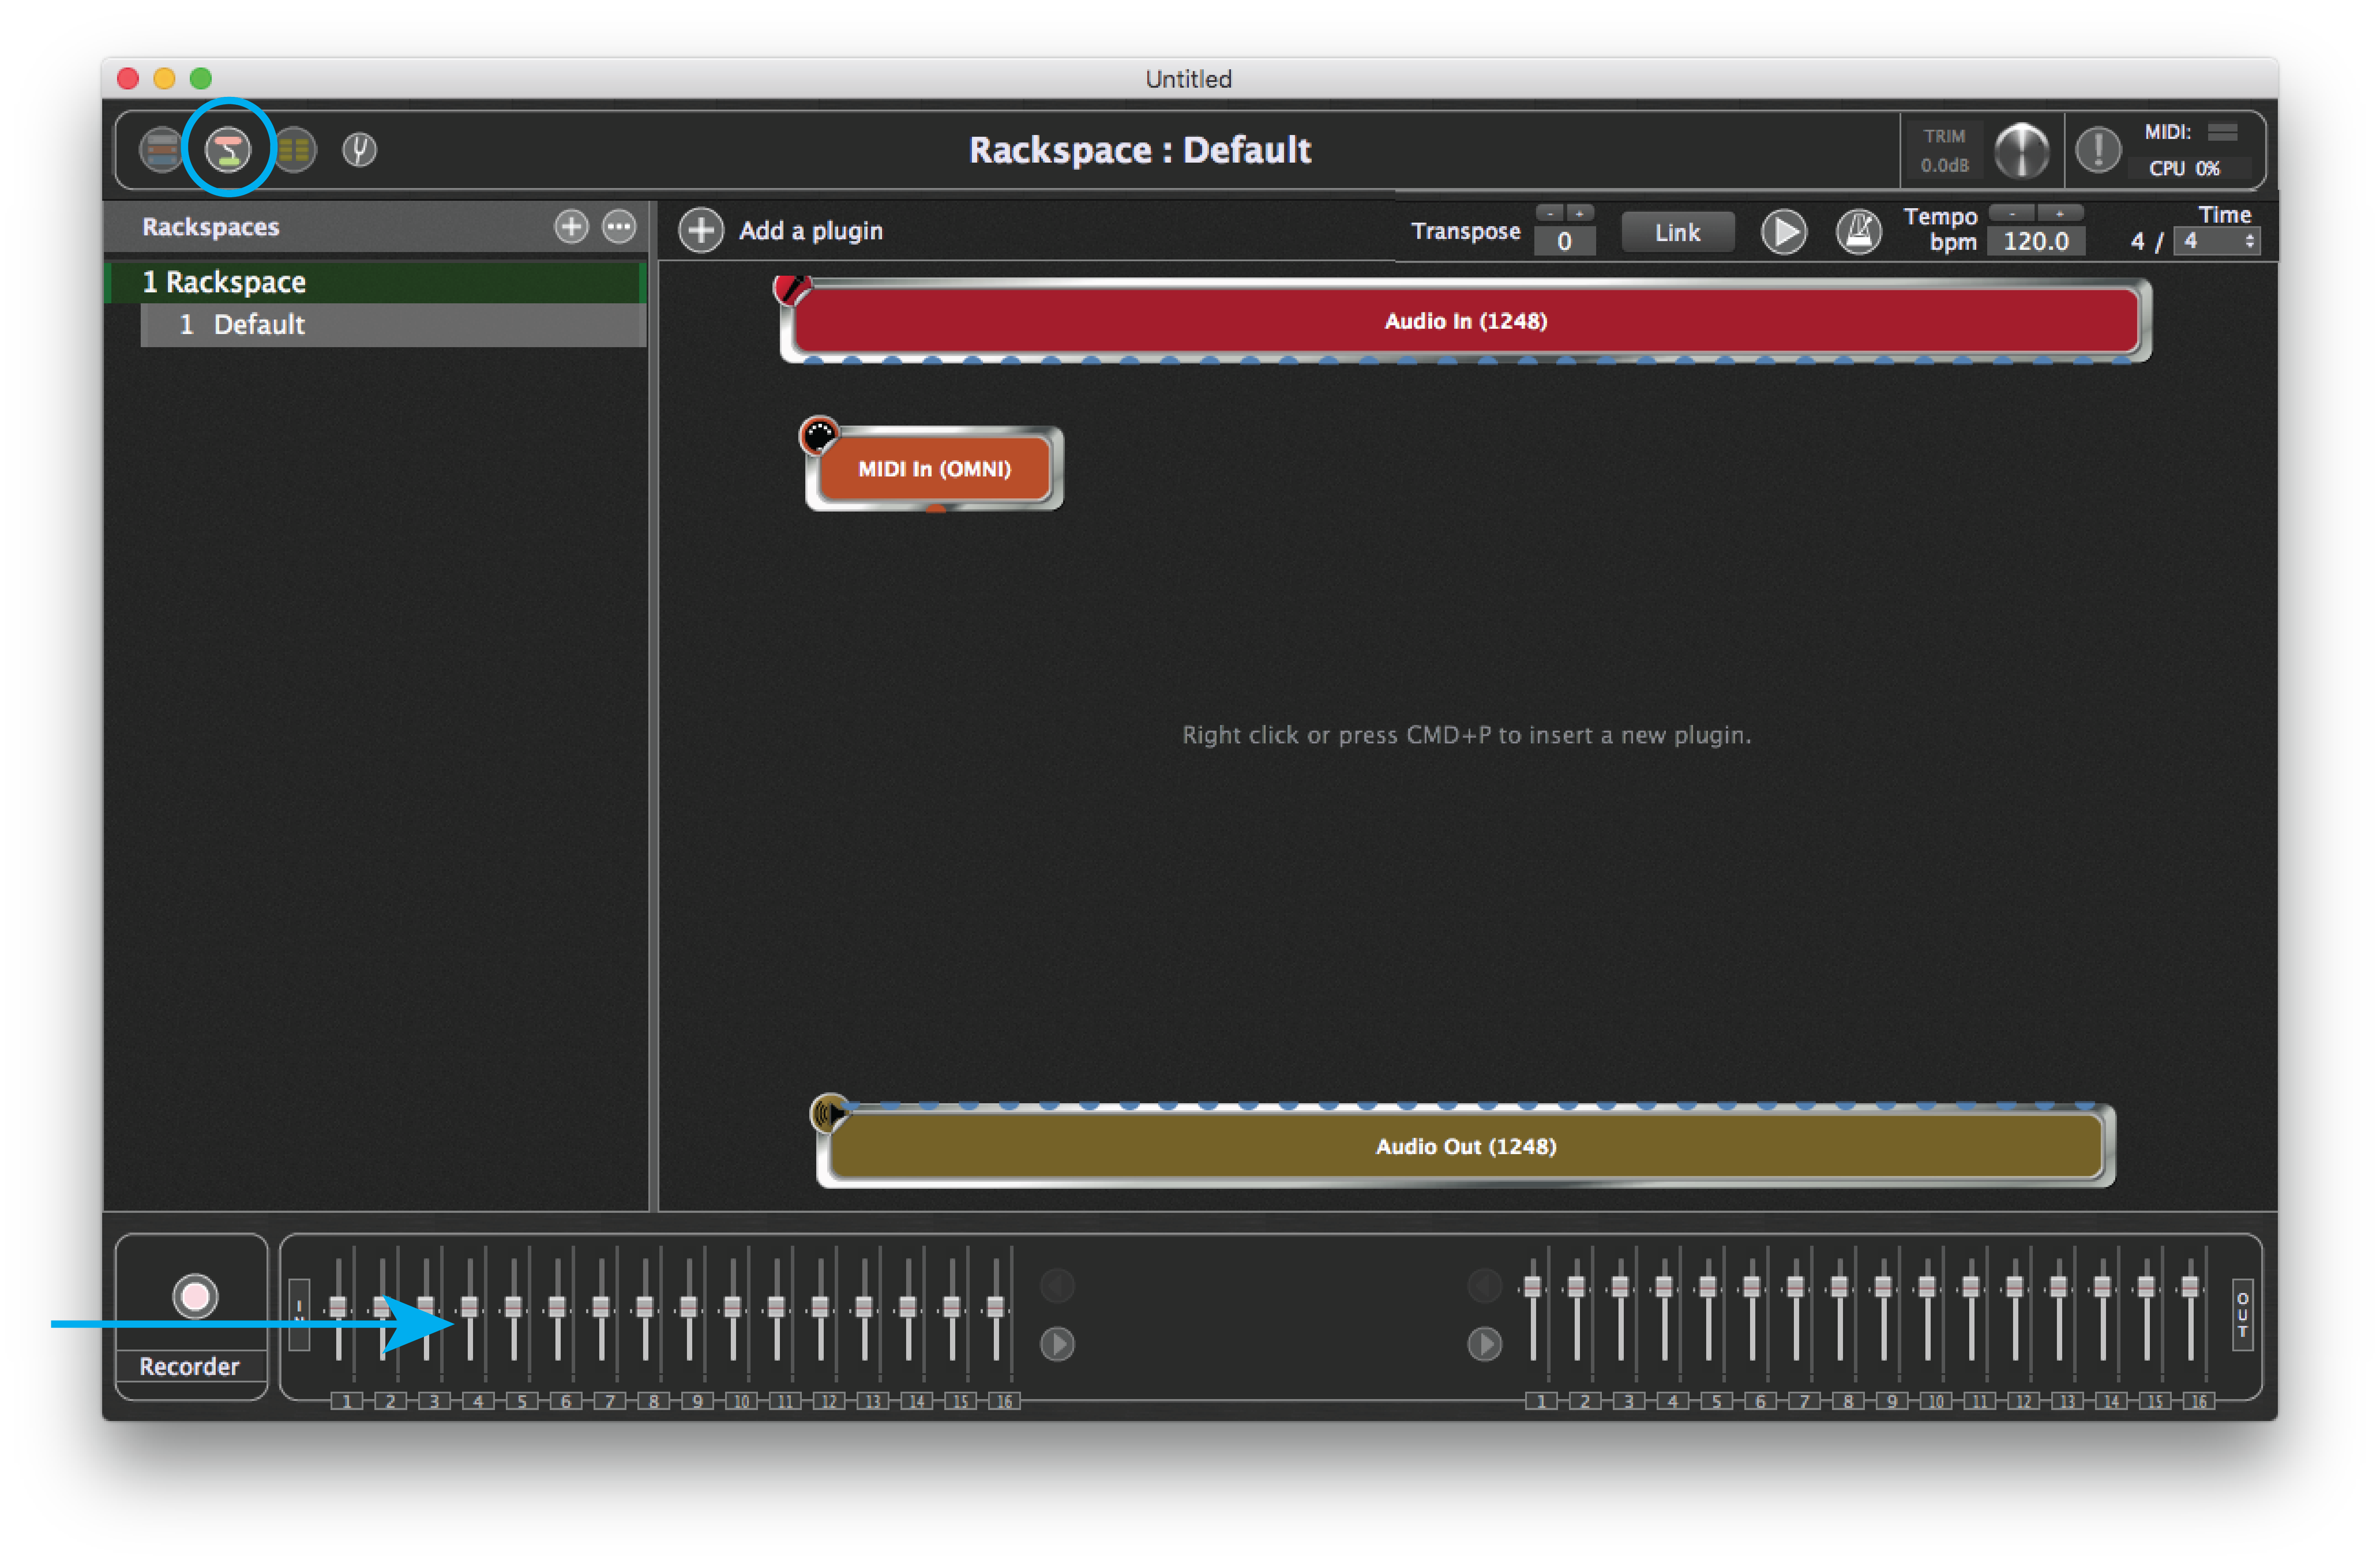Screen dimensions: 2380x1567
Task: Click output channels next page arrow
Action: click(1485, 1344)
